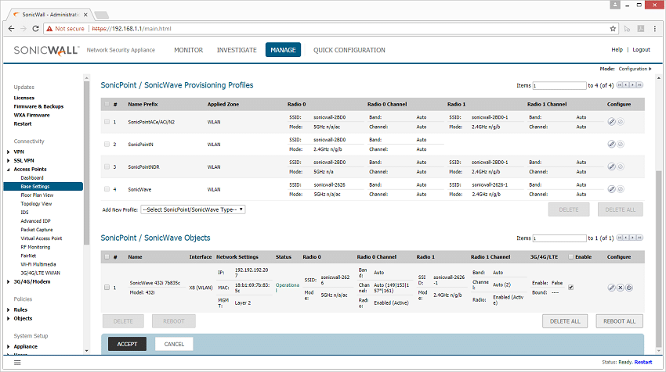Check the box for profile SonicPointNDR
Image resolution: width=666 pixels, height=372 pixels.
coord(107,166)
